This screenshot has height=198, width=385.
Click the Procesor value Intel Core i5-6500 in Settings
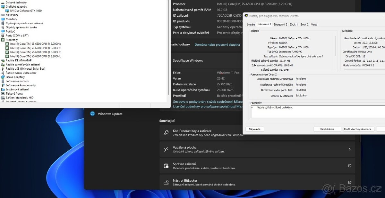click(254, 4)
